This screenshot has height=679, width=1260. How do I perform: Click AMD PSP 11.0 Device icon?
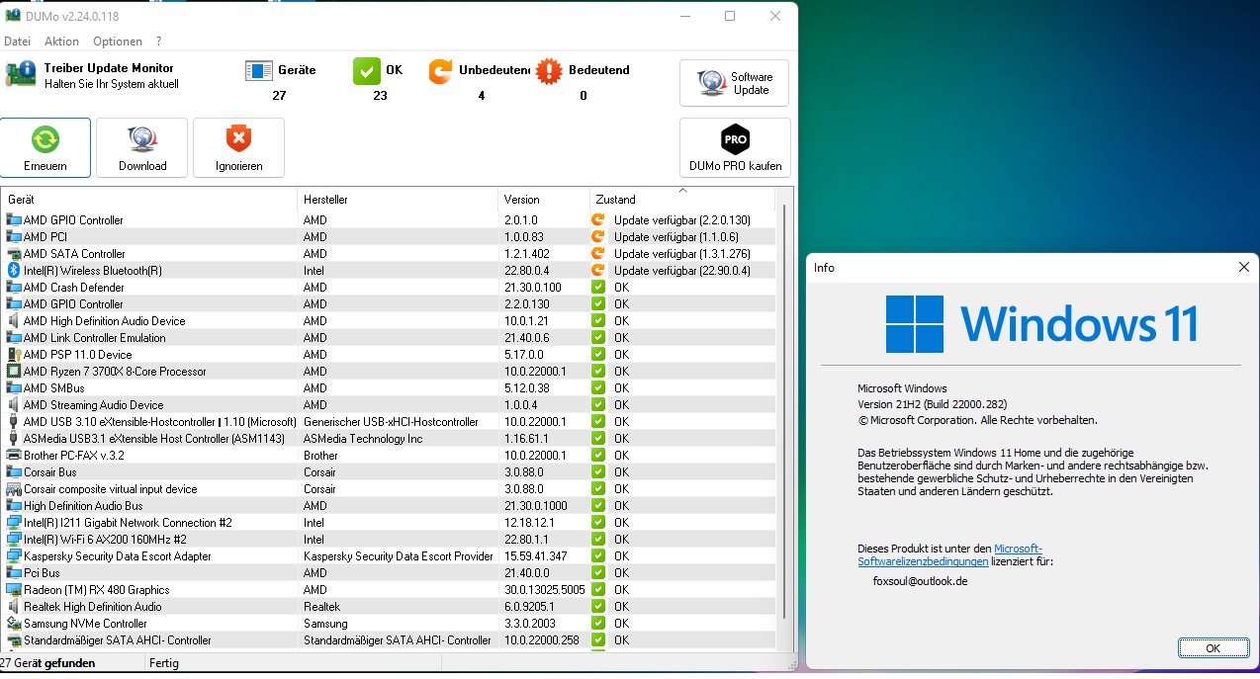14,355
